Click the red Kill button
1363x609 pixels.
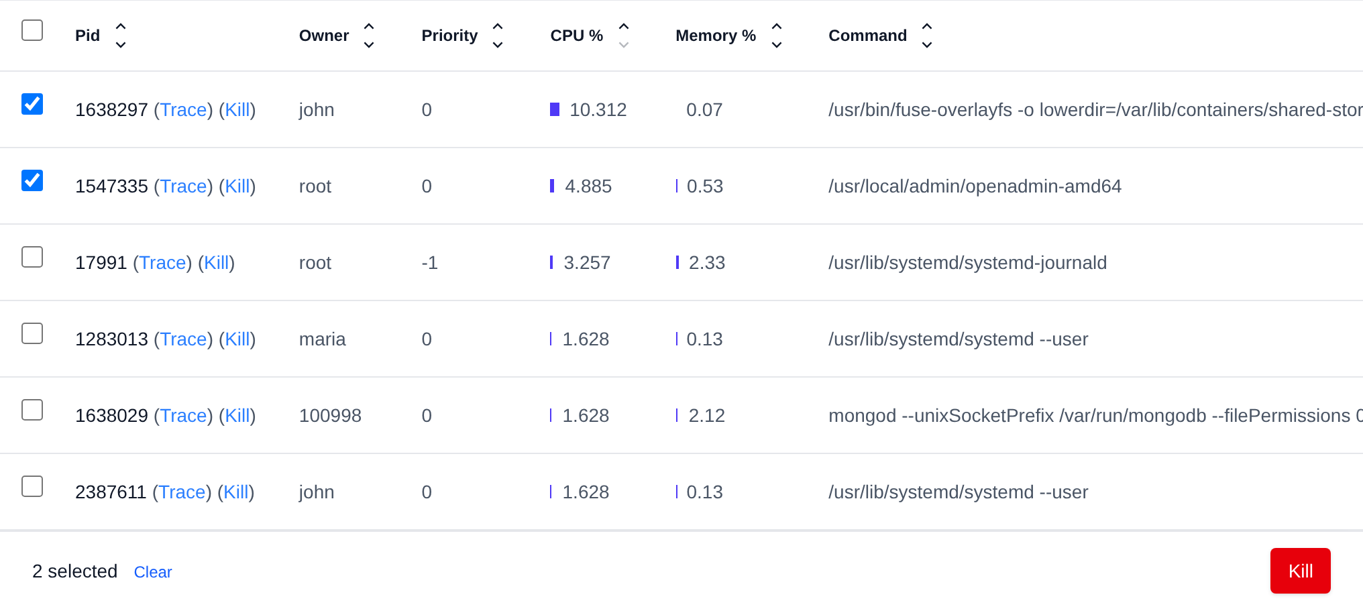(x=1300, y=571)
